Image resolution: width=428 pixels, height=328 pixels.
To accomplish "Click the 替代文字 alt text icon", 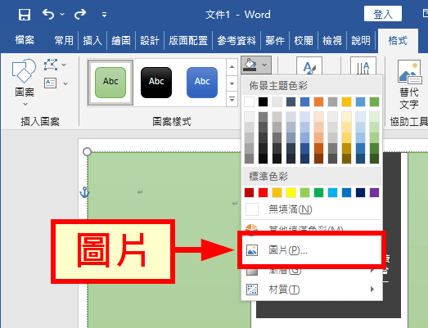I will pyautogui.click(x=408, y=72).
